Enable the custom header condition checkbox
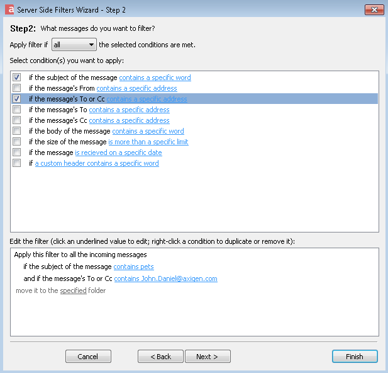 16,163
